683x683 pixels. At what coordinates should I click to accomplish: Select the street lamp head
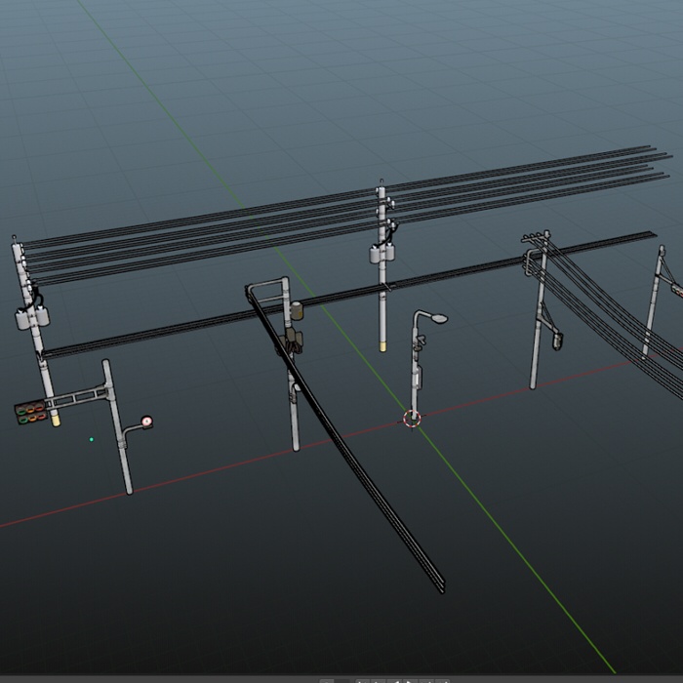point(439,318)
